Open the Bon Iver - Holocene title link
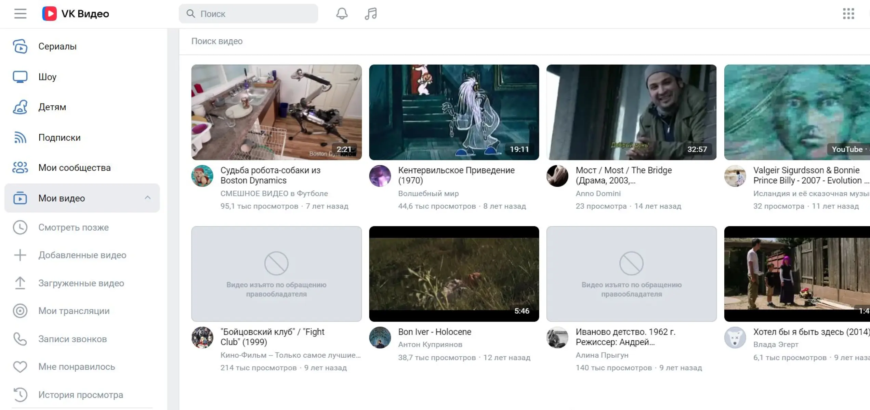The image size is (870, 410). click(x=434, y=332)
